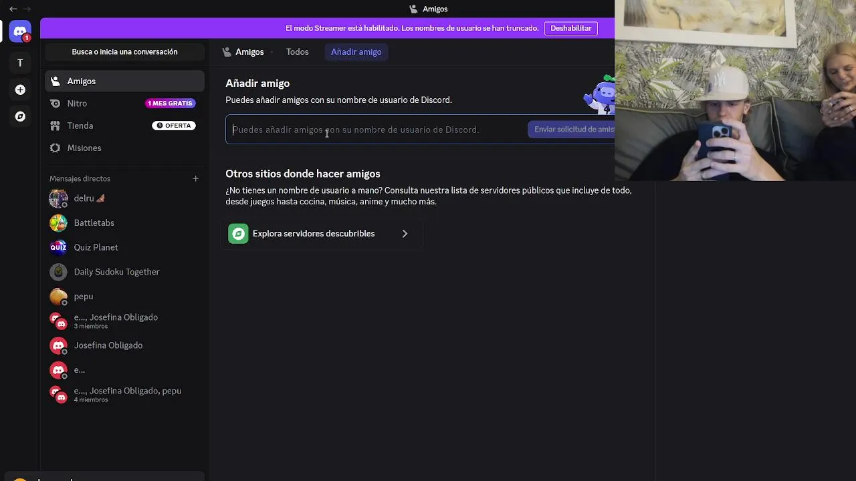856x481 pixels.
Task: Open Discord home direct messages icon
Action: tap(20, 31)
